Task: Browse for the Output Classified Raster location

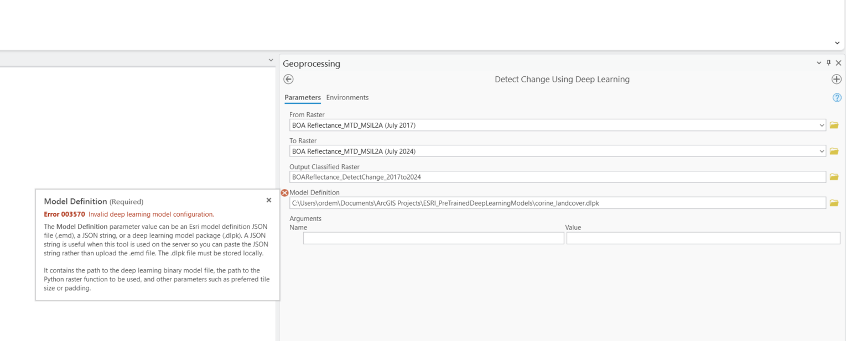Action: click(835, 176)
